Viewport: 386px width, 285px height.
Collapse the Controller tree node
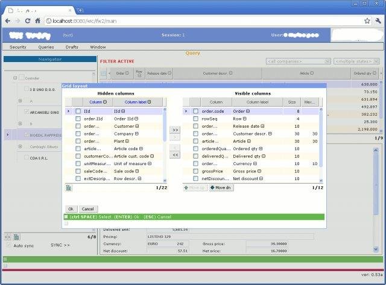pyautogui.click(x=15, y=78)
